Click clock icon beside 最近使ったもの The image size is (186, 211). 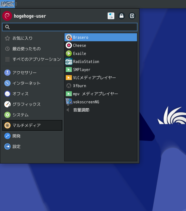coord(7,49)
